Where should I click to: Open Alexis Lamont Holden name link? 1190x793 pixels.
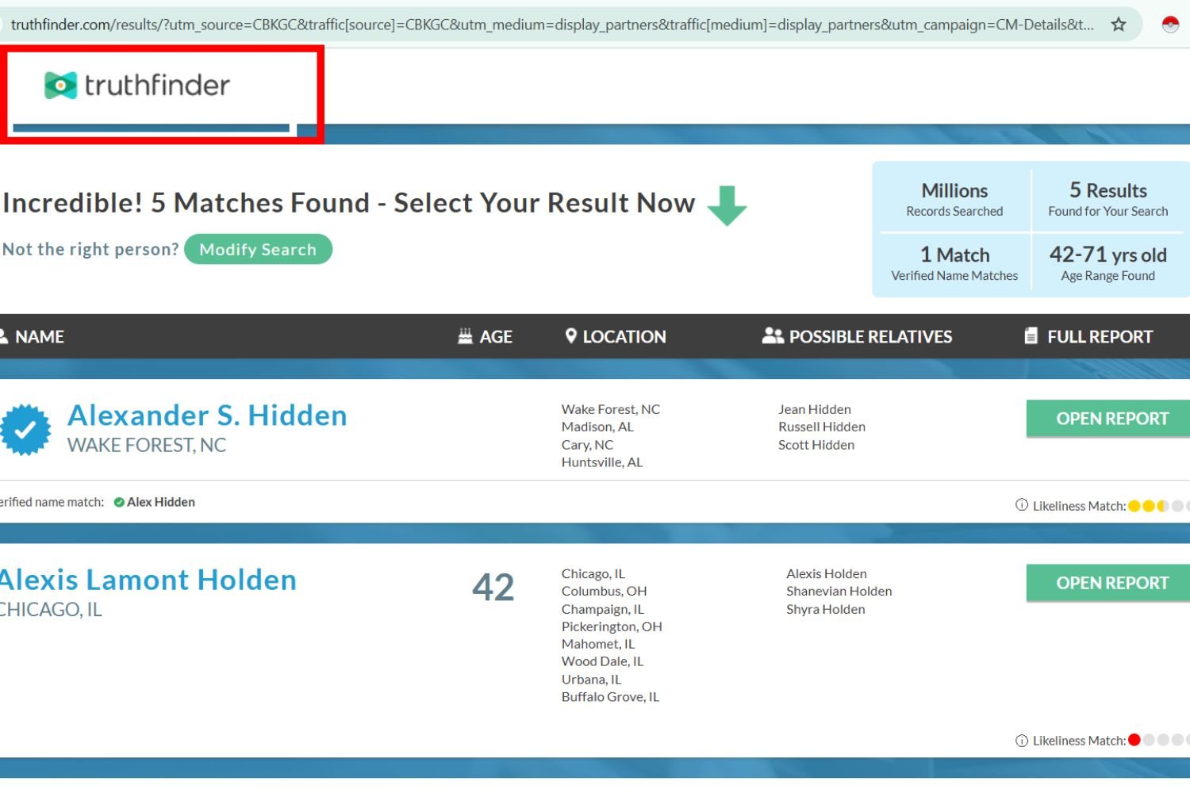click(148, 580)
